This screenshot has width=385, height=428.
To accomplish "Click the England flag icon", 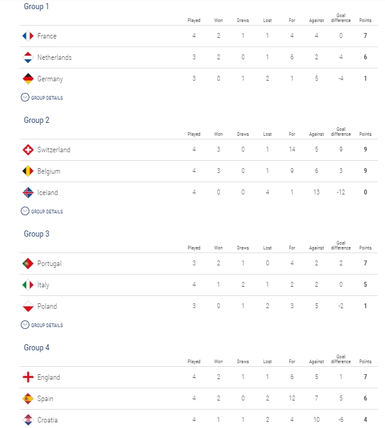I will point(28,377).
